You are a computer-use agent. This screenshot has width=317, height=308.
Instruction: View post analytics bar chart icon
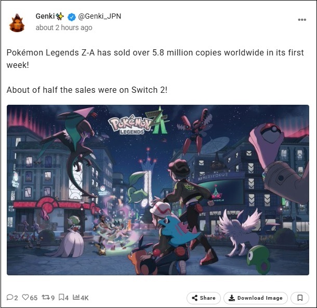tap(76, 297)
